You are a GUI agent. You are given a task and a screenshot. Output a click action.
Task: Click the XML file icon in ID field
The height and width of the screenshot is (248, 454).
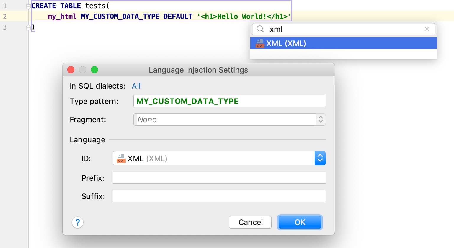point(121,159)
